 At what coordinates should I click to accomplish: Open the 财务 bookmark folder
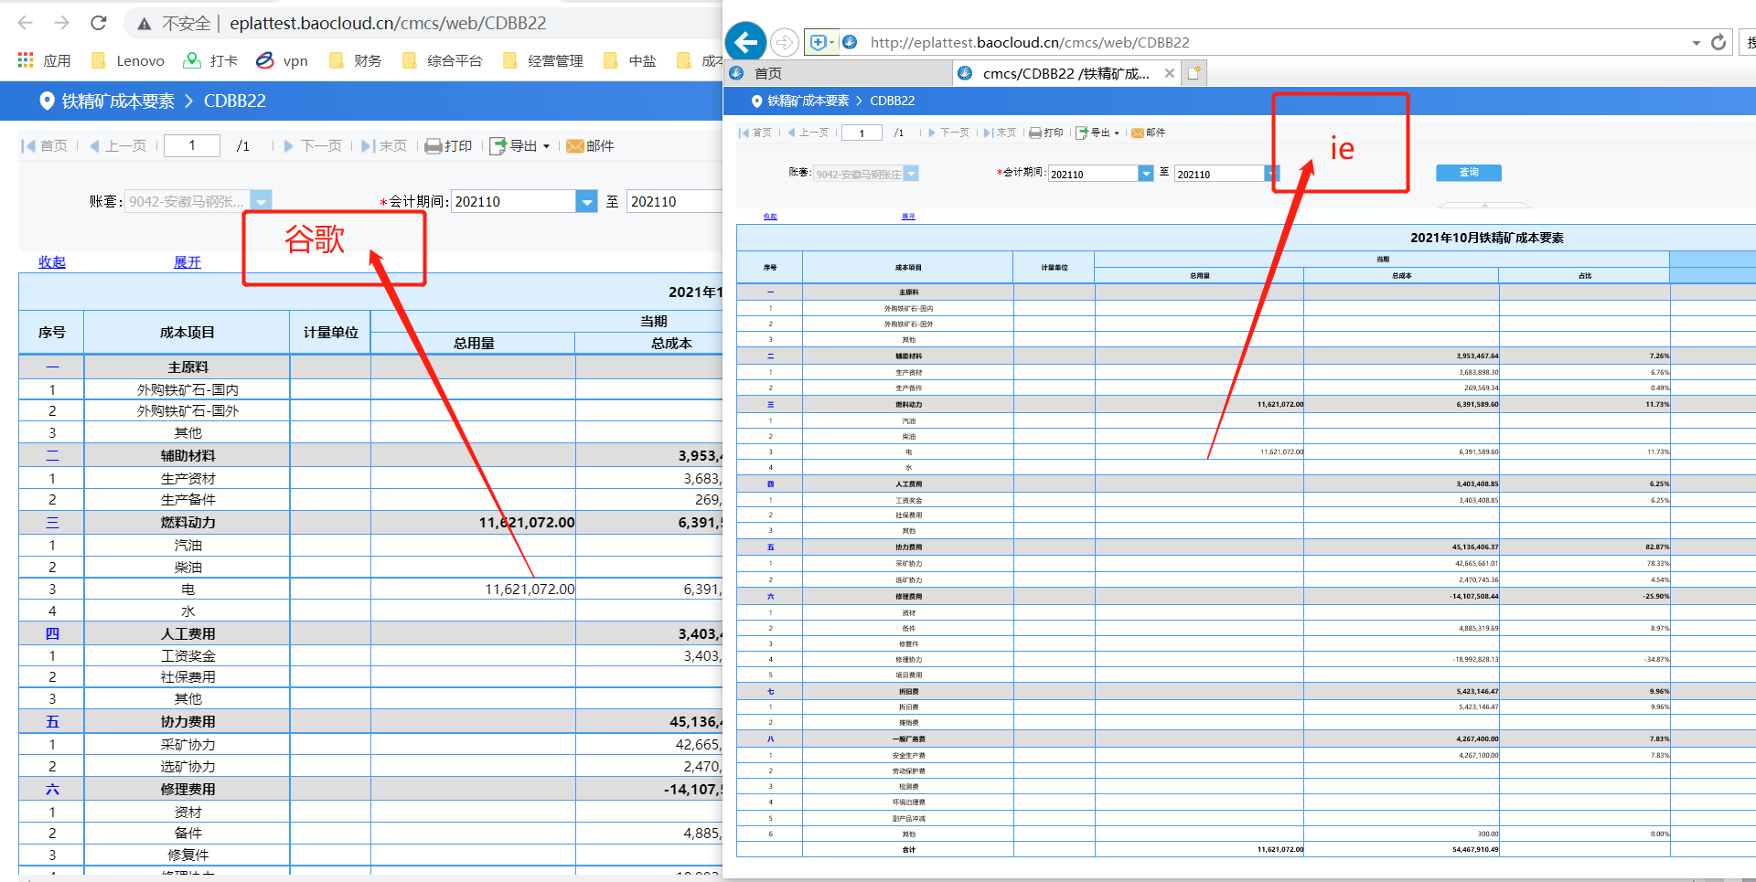click(355, 60)
